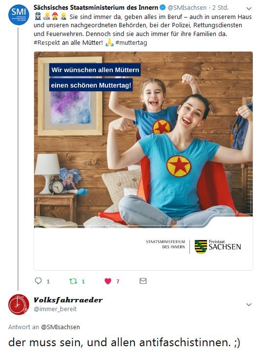The width and height of the screenshot is (262, 354).
Task: Retweet the SMIsachsen post
Action: 73,281
